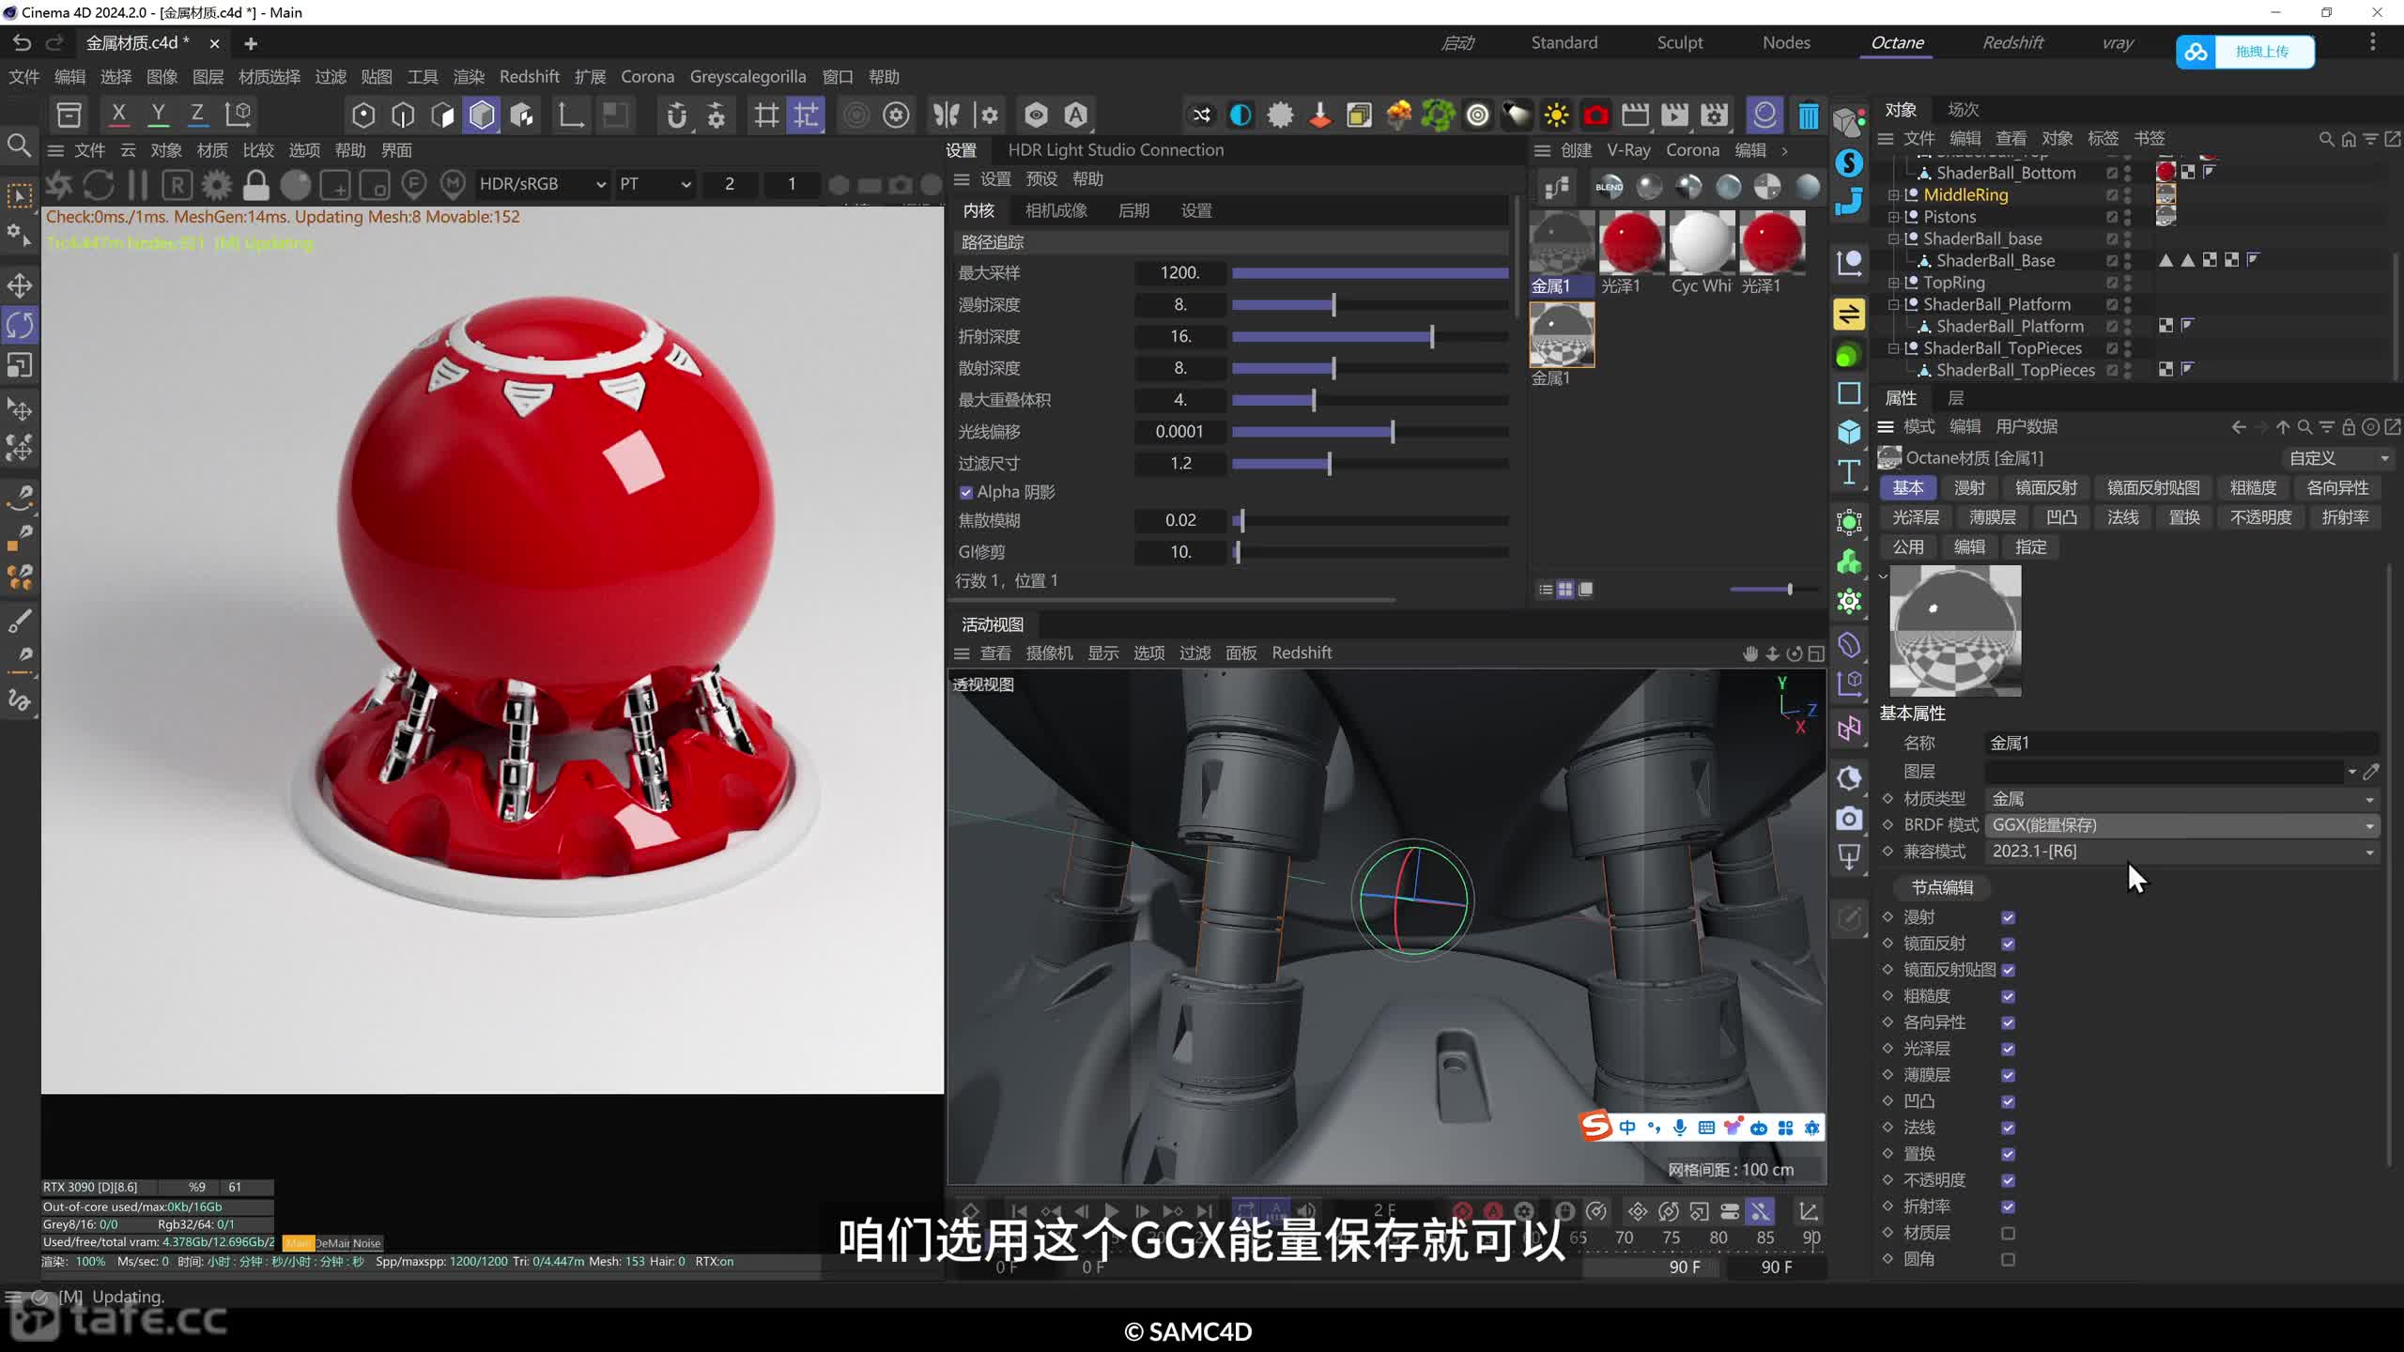Select the Move tool in left toolbar

click(x=20, y=285)
